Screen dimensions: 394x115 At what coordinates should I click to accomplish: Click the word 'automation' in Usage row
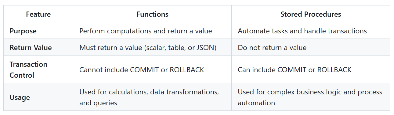coord(256,103)
